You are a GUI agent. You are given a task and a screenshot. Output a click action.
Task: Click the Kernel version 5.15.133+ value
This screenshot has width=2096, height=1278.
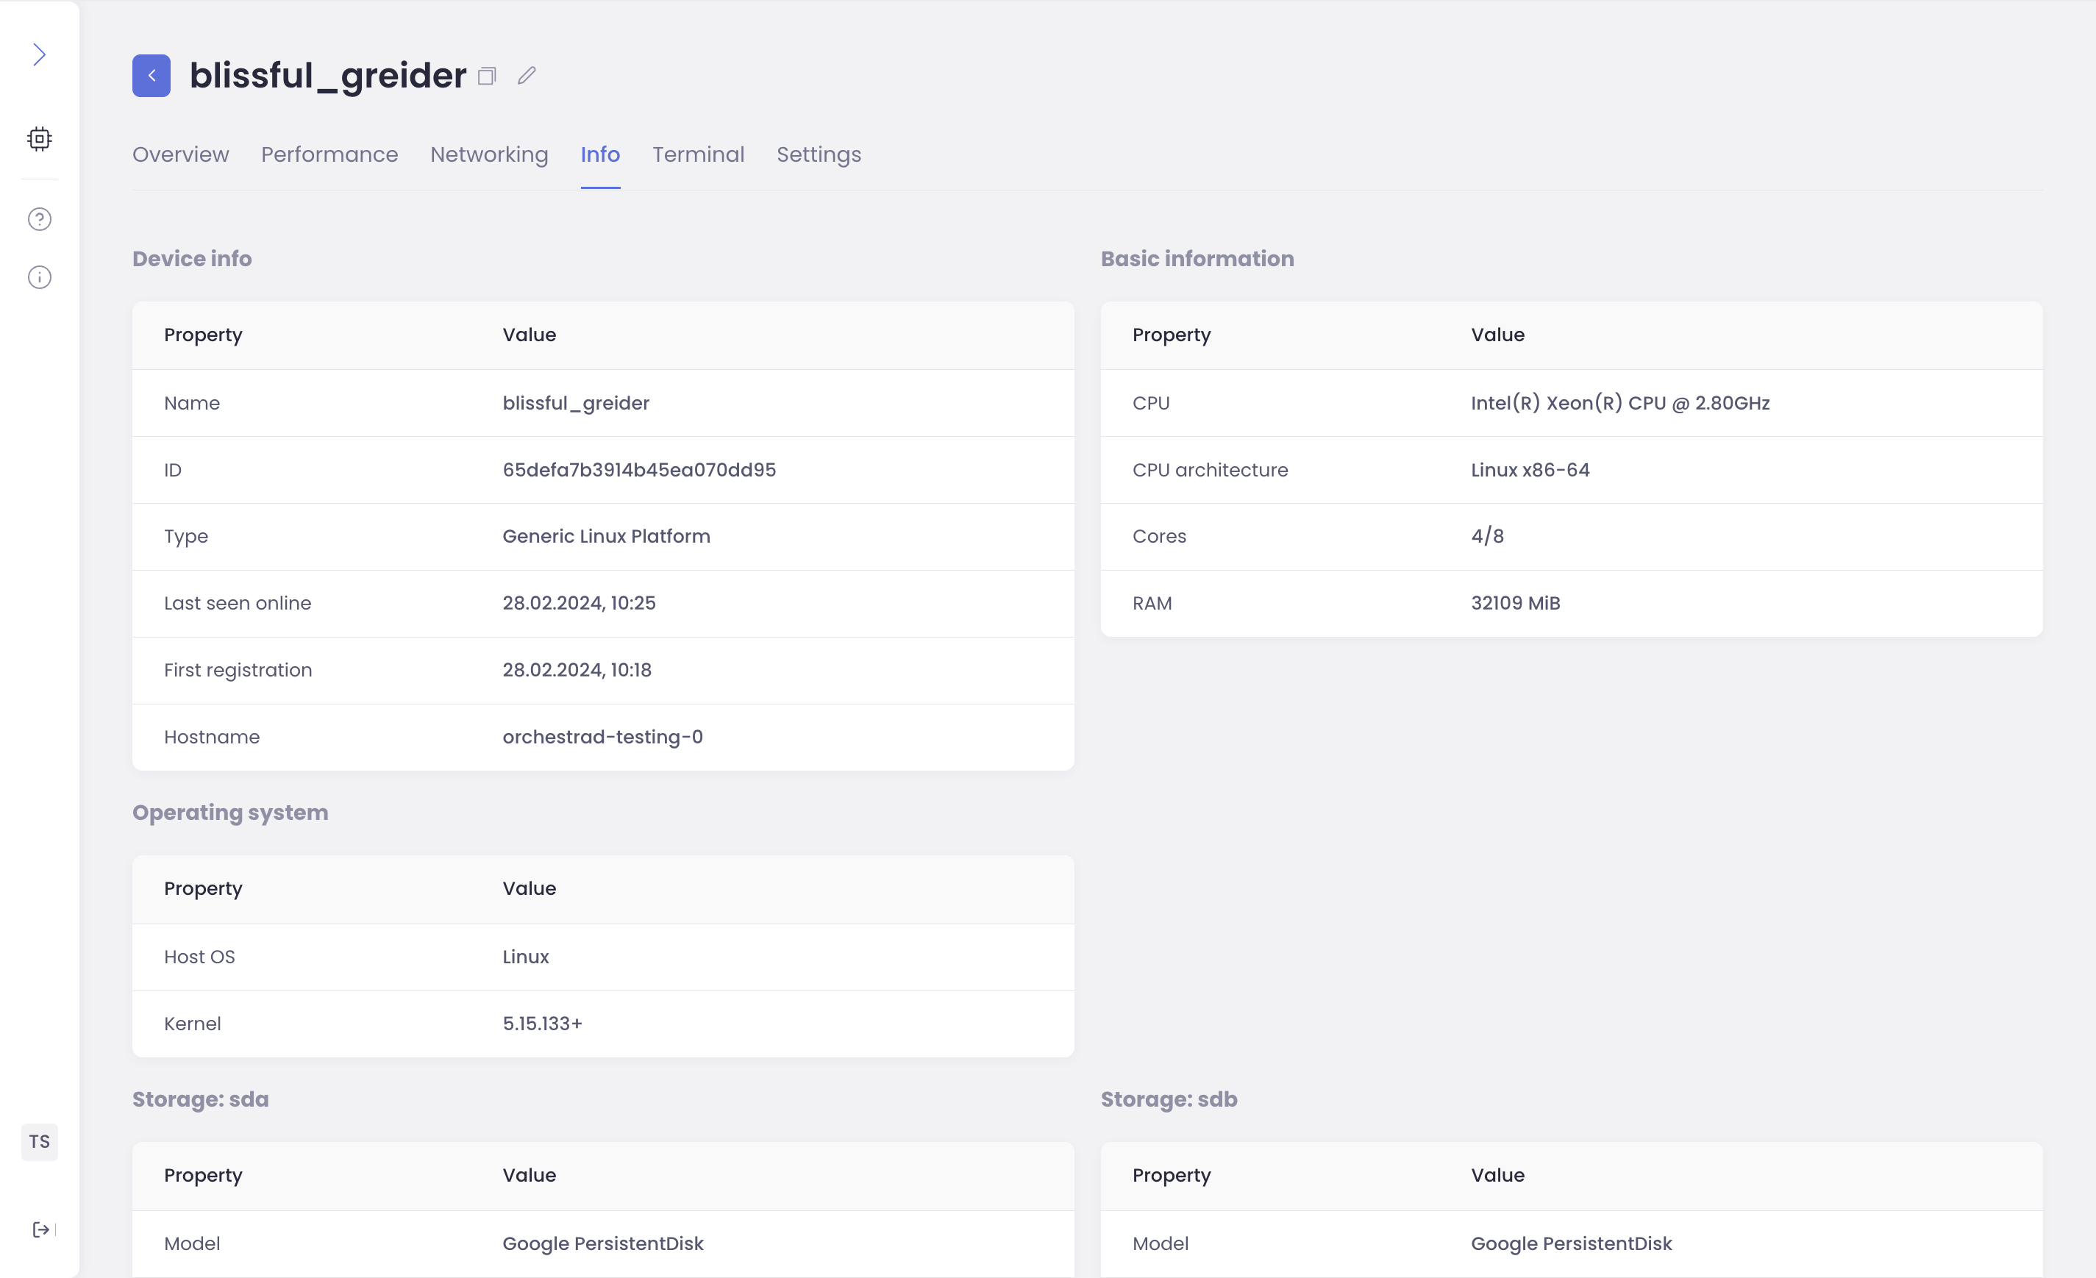542,1023
